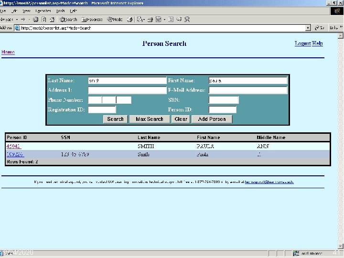
Task: Click the Add Person button
Action: (x=212, y=119)
